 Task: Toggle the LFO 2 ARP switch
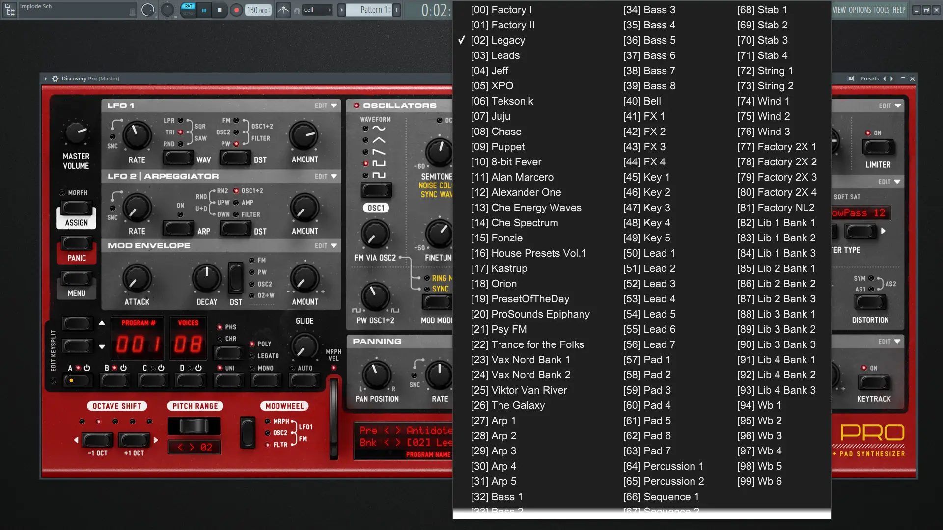coord(178,228)
